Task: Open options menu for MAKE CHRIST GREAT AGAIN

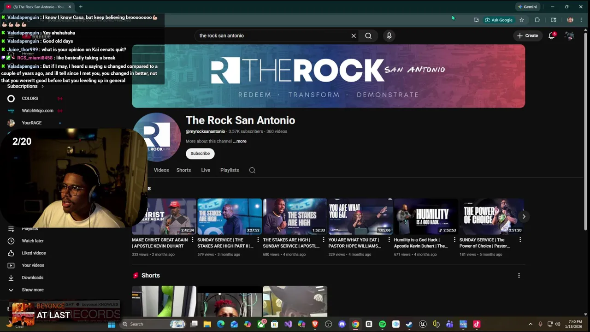Action: 193,240
